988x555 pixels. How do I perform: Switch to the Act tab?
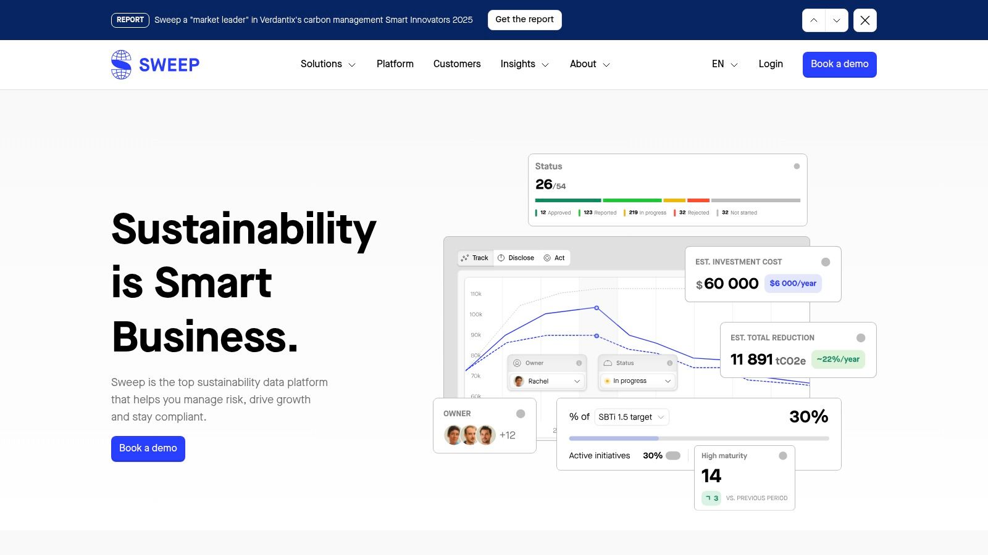pos(554,258)
